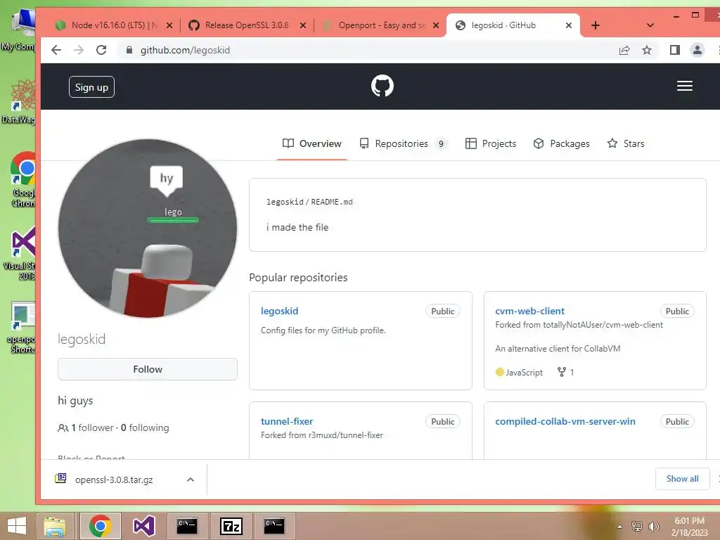The height and width of the screenshot is (540, 720).
Task: Click the legoskid profile avatar image
Action: 148,229
